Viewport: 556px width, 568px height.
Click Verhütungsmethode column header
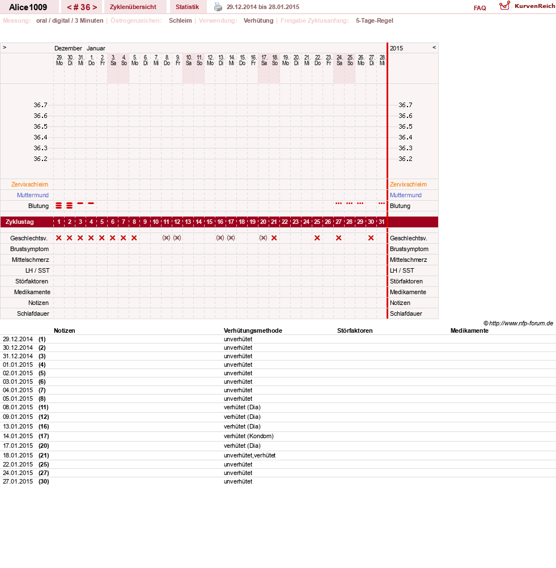pos(253,330)
